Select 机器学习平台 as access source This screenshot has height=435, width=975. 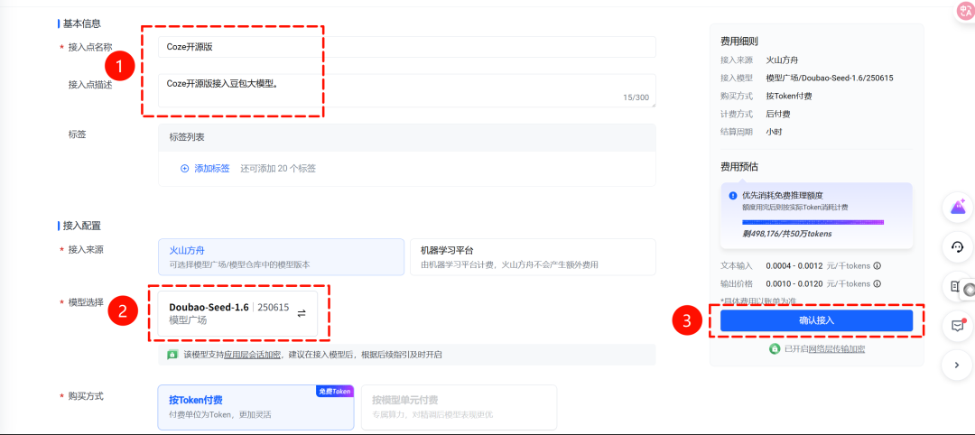pos(533,257)
